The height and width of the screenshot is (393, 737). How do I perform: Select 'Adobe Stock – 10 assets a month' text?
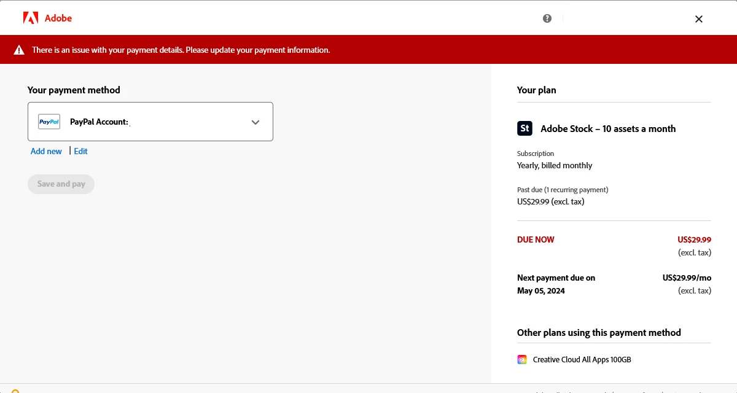coord(608,128)
